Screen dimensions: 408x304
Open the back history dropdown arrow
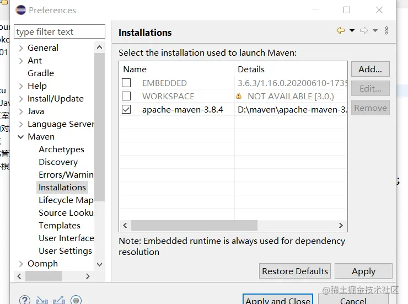[x=352, y=31]
